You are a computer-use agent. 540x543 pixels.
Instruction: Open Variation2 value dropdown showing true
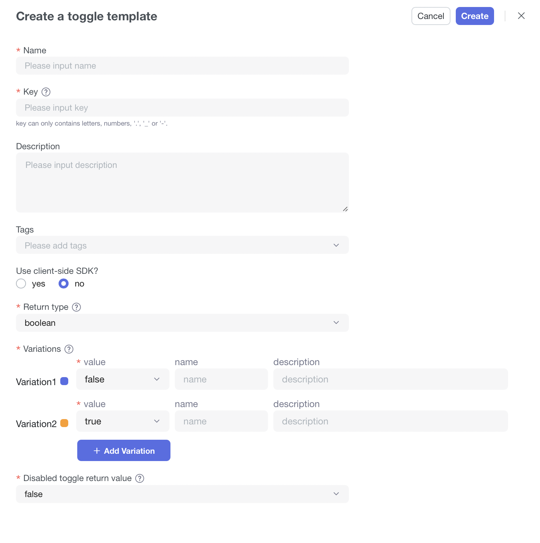point(123,421)
